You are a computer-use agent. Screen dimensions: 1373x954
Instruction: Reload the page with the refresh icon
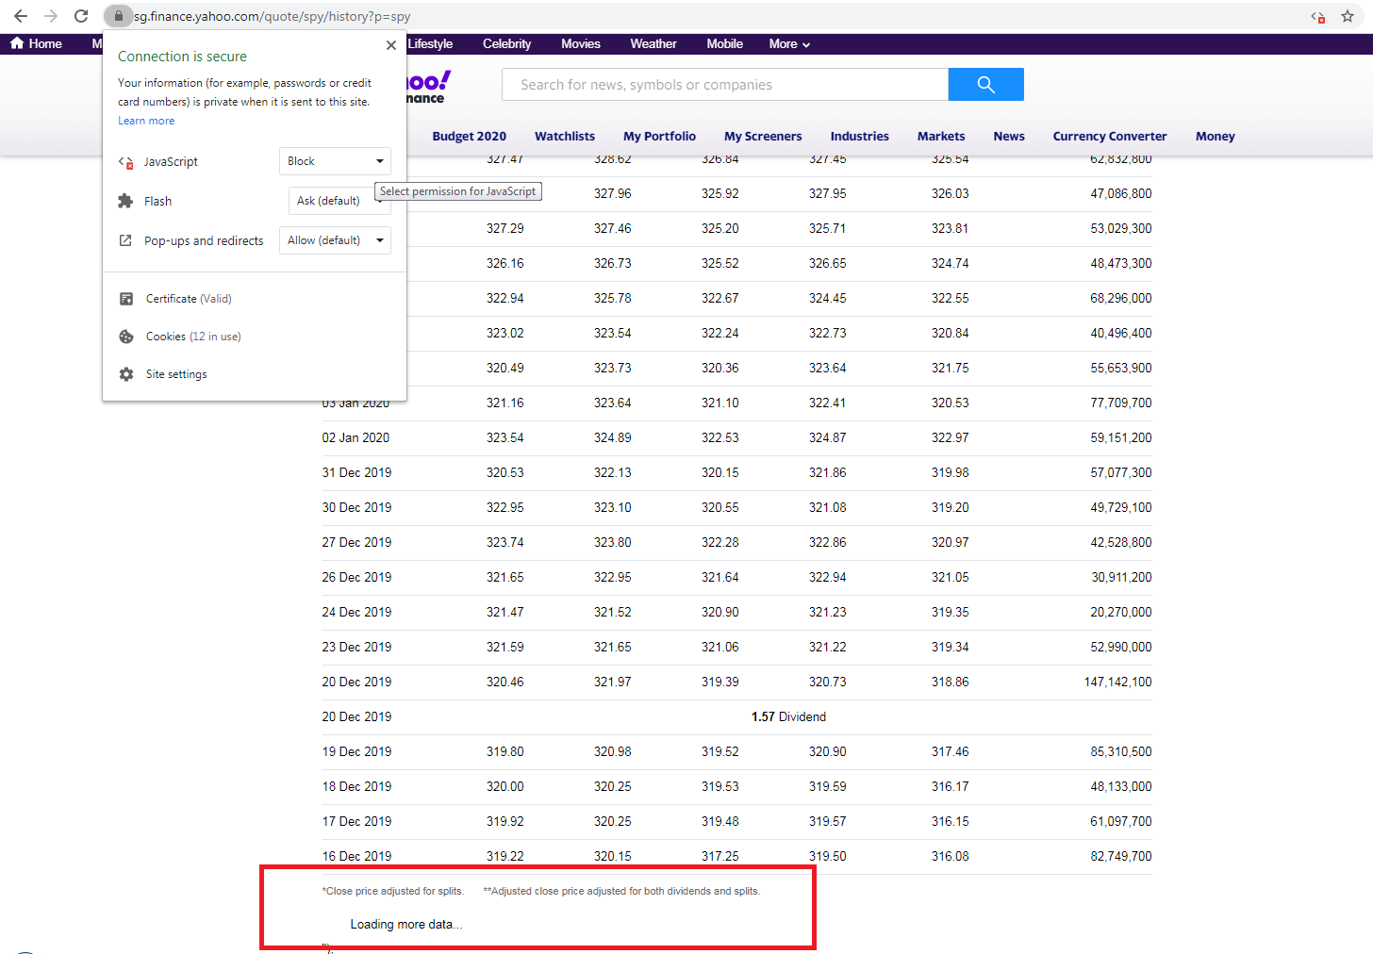point(81,16)
